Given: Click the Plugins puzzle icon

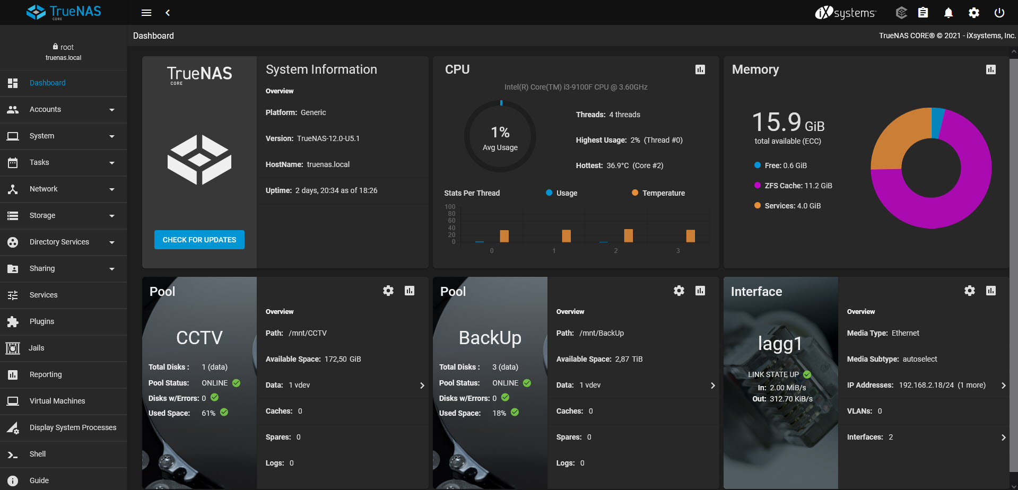Looking at the screenshot, I should click(x=13, y=322).
